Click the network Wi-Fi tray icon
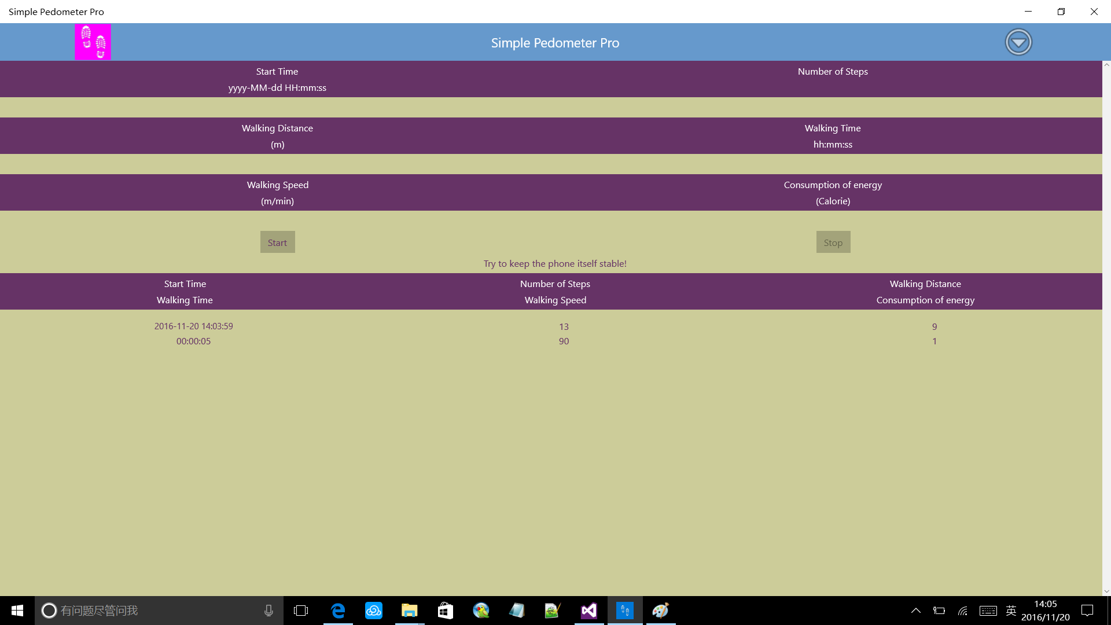 pyautogui.click(x=963, y=611)
